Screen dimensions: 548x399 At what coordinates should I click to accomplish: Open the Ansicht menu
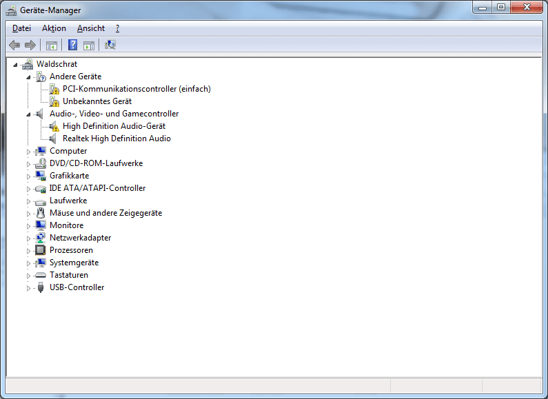pyautogui.click(x=91, y=28)
